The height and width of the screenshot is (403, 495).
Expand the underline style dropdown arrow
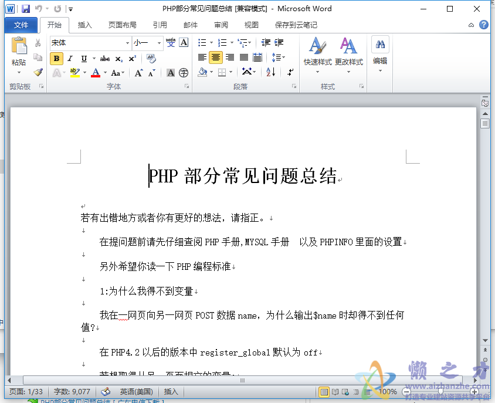click(x=94, y=59)
